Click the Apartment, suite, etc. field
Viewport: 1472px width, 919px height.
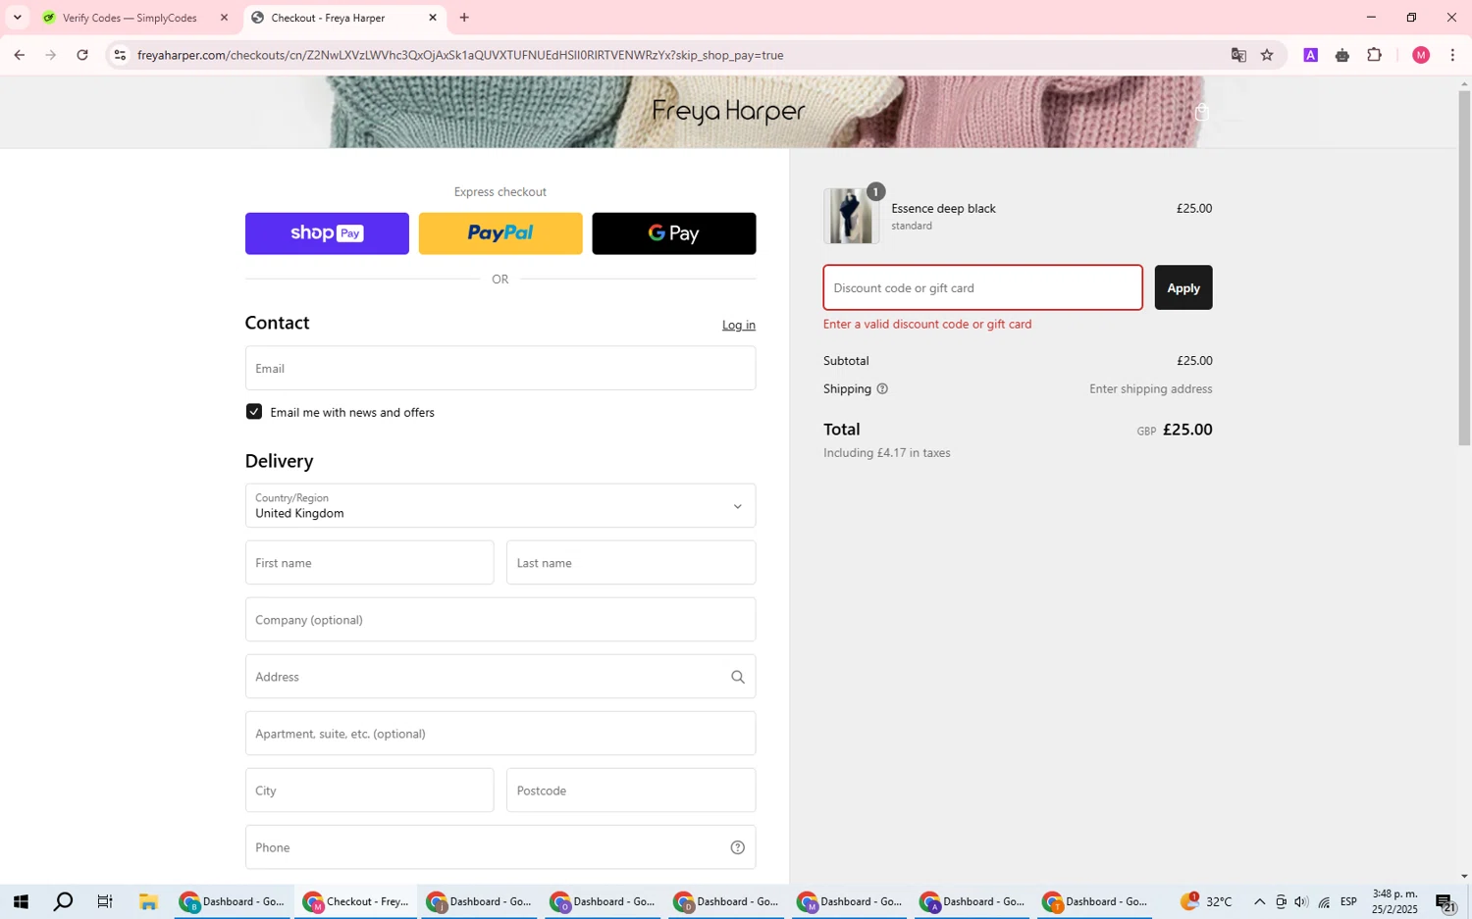[x=500, y=734]
